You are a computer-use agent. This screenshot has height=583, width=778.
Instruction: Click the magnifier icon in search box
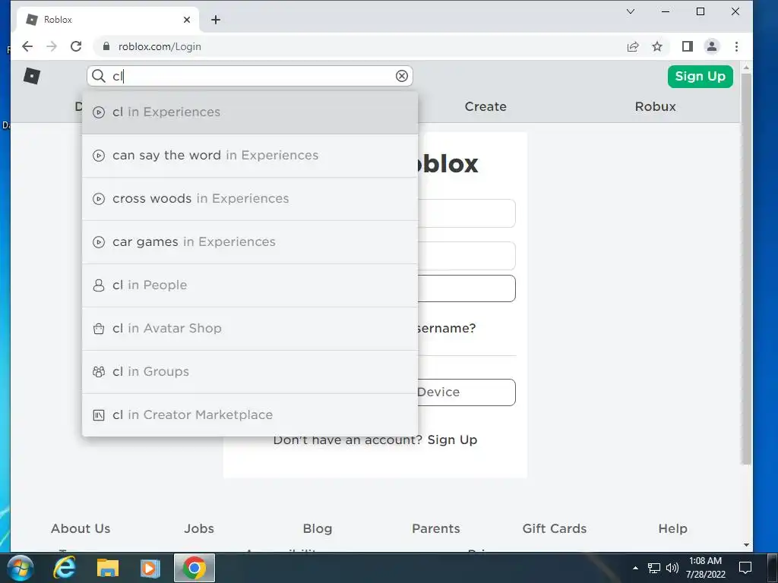pos(99,76)
